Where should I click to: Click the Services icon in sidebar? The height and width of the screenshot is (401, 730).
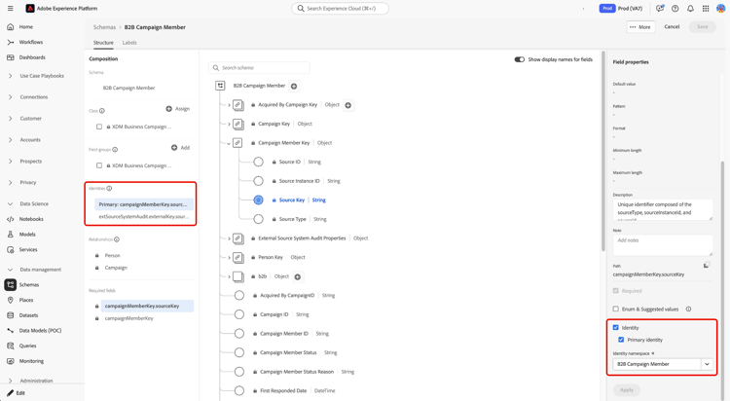pos(11,249)
